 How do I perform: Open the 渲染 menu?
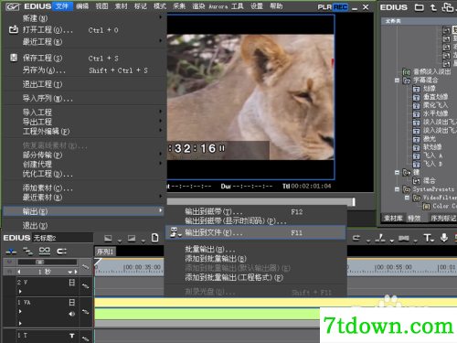tap(198, 6)
